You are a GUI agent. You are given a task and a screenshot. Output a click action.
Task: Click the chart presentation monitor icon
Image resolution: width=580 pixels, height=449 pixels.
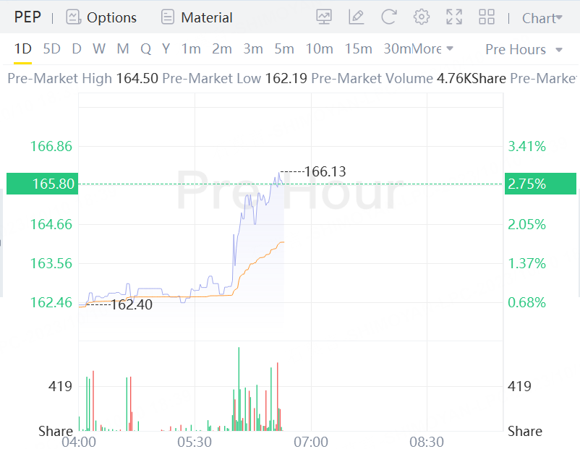pyautogui.click(x=324, y=17)
